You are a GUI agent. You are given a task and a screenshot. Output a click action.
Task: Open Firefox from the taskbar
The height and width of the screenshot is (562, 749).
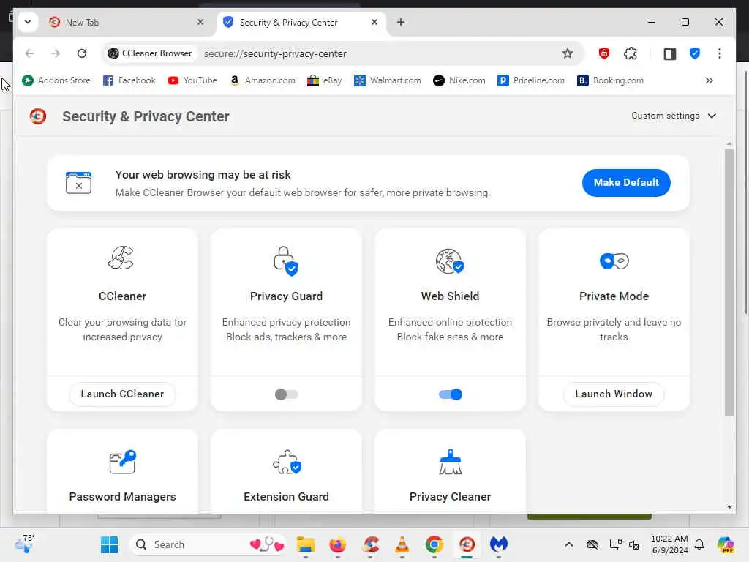click(338, 544)
